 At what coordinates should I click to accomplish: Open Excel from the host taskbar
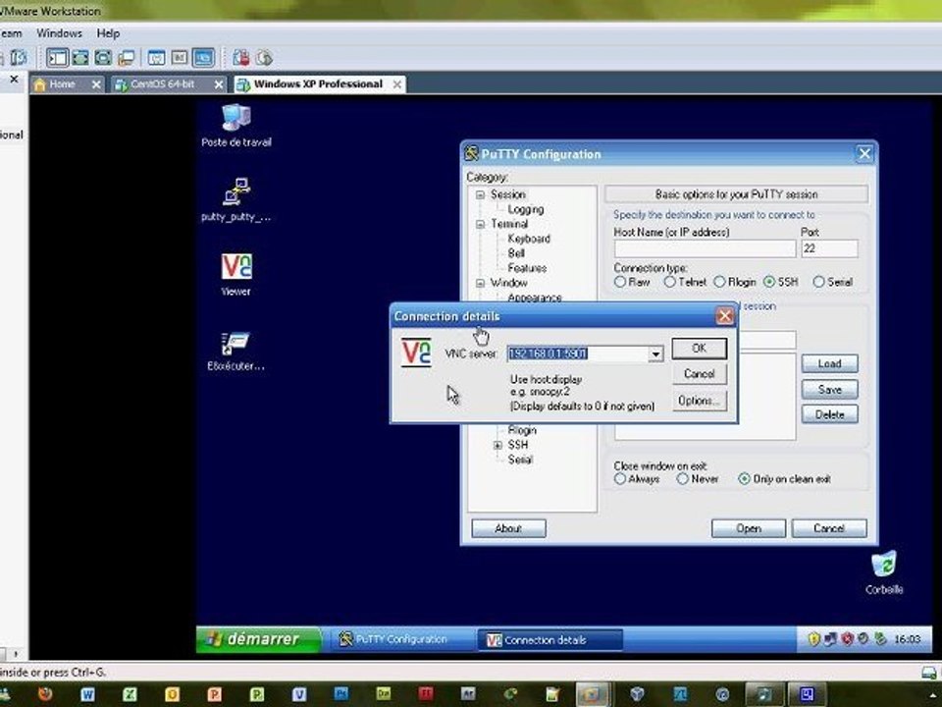point(130,694)
